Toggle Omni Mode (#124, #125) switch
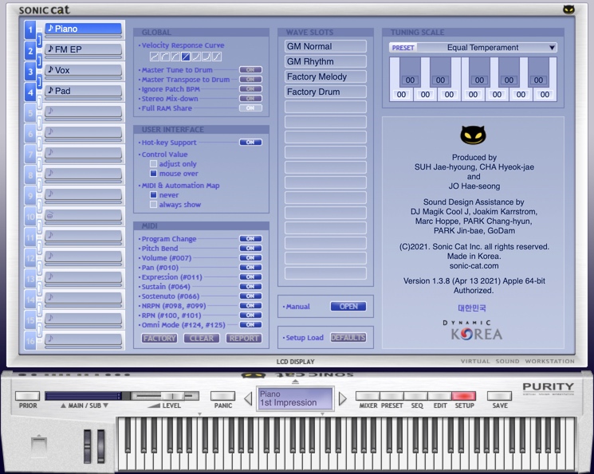The height and width of the screenshot is (474, 594). click(x=250, y=325)
